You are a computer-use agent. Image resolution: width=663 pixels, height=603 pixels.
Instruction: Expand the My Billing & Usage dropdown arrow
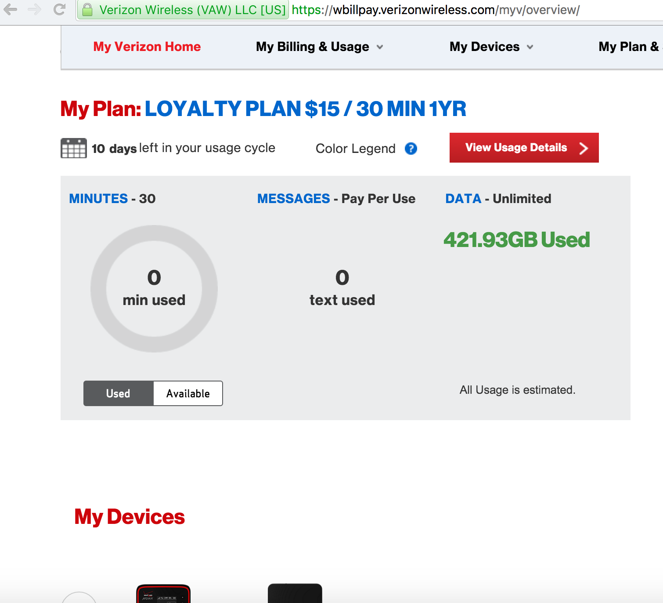[x=380, y=47]
